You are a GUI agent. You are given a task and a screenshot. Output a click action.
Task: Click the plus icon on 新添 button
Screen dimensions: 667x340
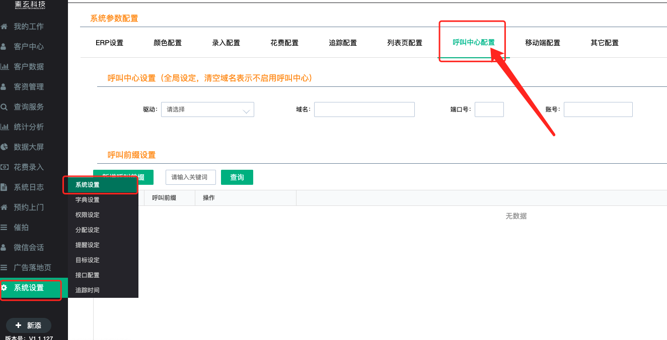click(x=19, y=325)
